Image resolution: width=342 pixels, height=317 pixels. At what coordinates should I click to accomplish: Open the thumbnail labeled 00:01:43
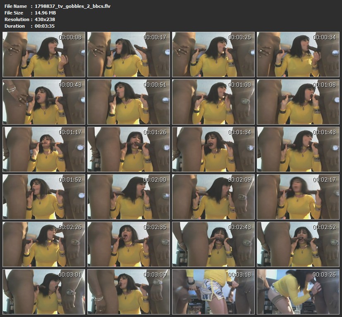tap(298, 149)
